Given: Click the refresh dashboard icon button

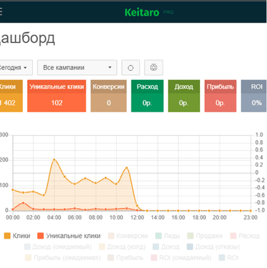Looking at the screenshot, I should point(131,68).
